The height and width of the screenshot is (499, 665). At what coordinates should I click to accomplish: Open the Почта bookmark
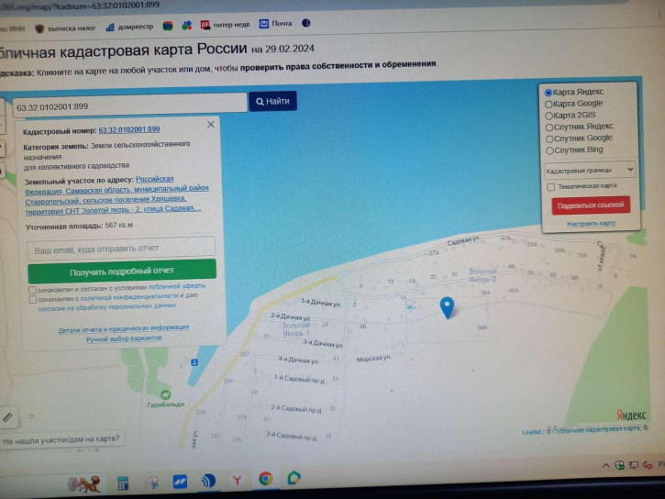coord(276,24)
